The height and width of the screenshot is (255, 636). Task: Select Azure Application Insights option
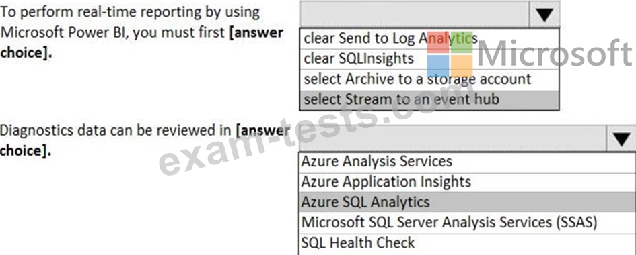467,182
